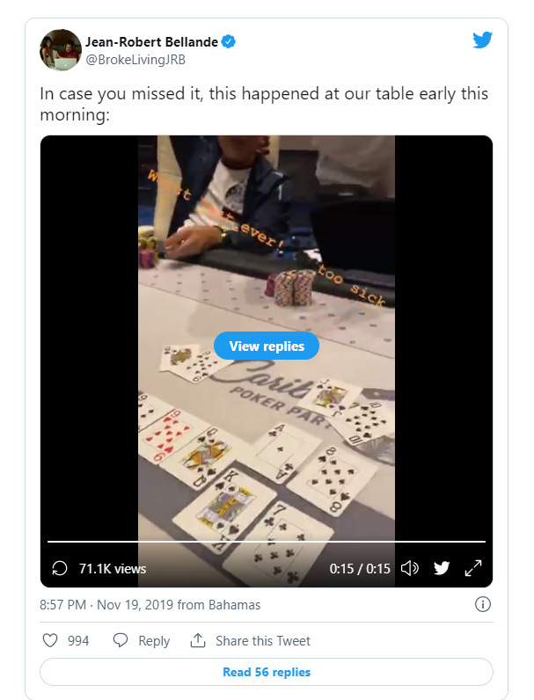Replay the video with the circular arrow
Screen dimensions: 534x700
[x=60, y=568]
